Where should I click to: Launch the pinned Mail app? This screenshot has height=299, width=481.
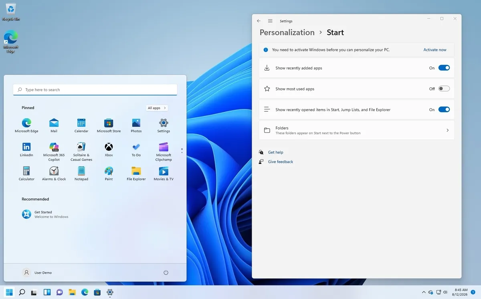[x=54, y=125]
